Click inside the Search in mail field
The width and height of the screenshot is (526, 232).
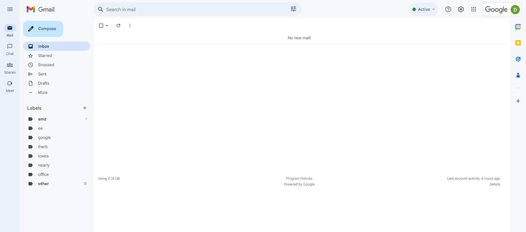point(196,9)
